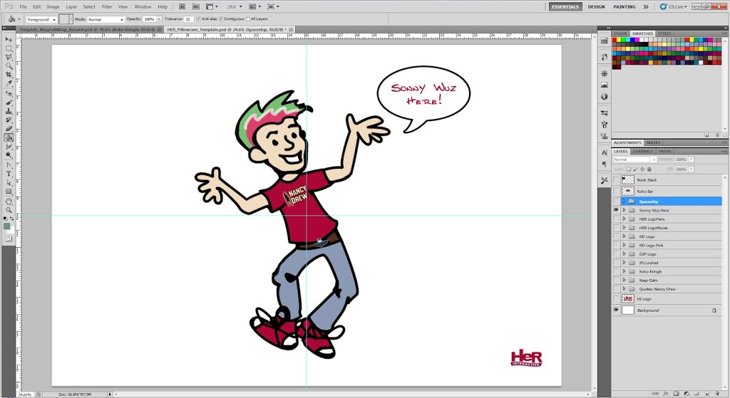
Task: Open the Clone Source panel icon
Action: (604, 136)
